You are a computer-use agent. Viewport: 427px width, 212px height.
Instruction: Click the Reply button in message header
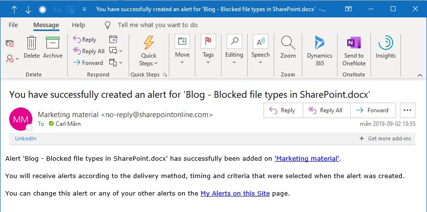point(283,110)
